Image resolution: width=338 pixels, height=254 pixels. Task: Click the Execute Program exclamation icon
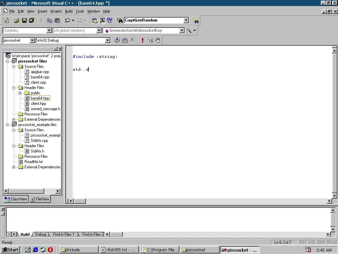[143, 40]
